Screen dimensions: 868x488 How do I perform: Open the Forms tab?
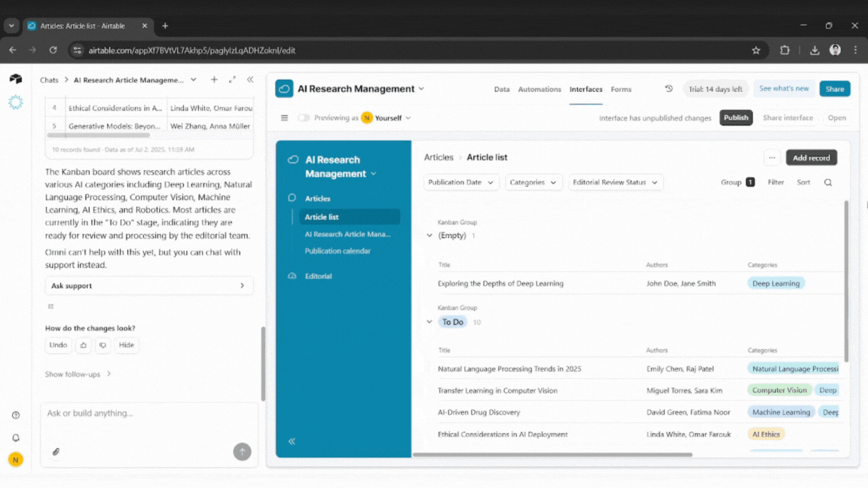(621, 89)
